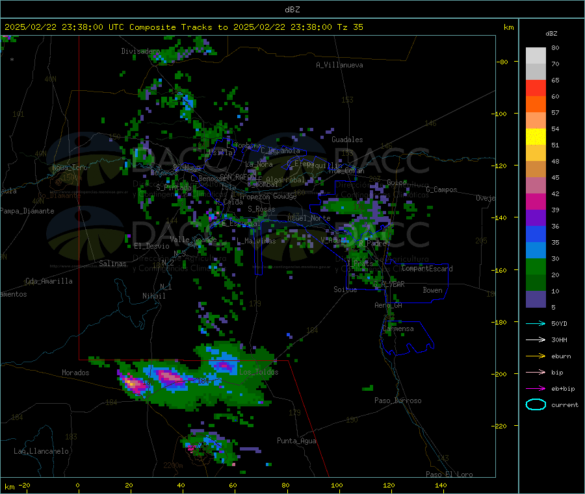Click the 'A_Villanueva' map label
Image resolution: width=585 pixels, height=494 pixels.
[339, 65]
